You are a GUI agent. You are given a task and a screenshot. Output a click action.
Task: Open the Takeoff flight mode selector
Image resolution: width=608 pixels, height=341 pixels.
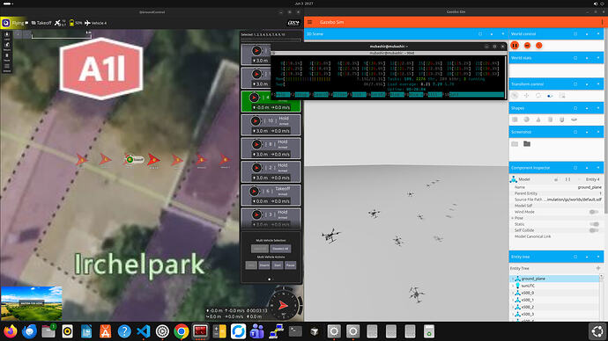[x=41, y=23]
